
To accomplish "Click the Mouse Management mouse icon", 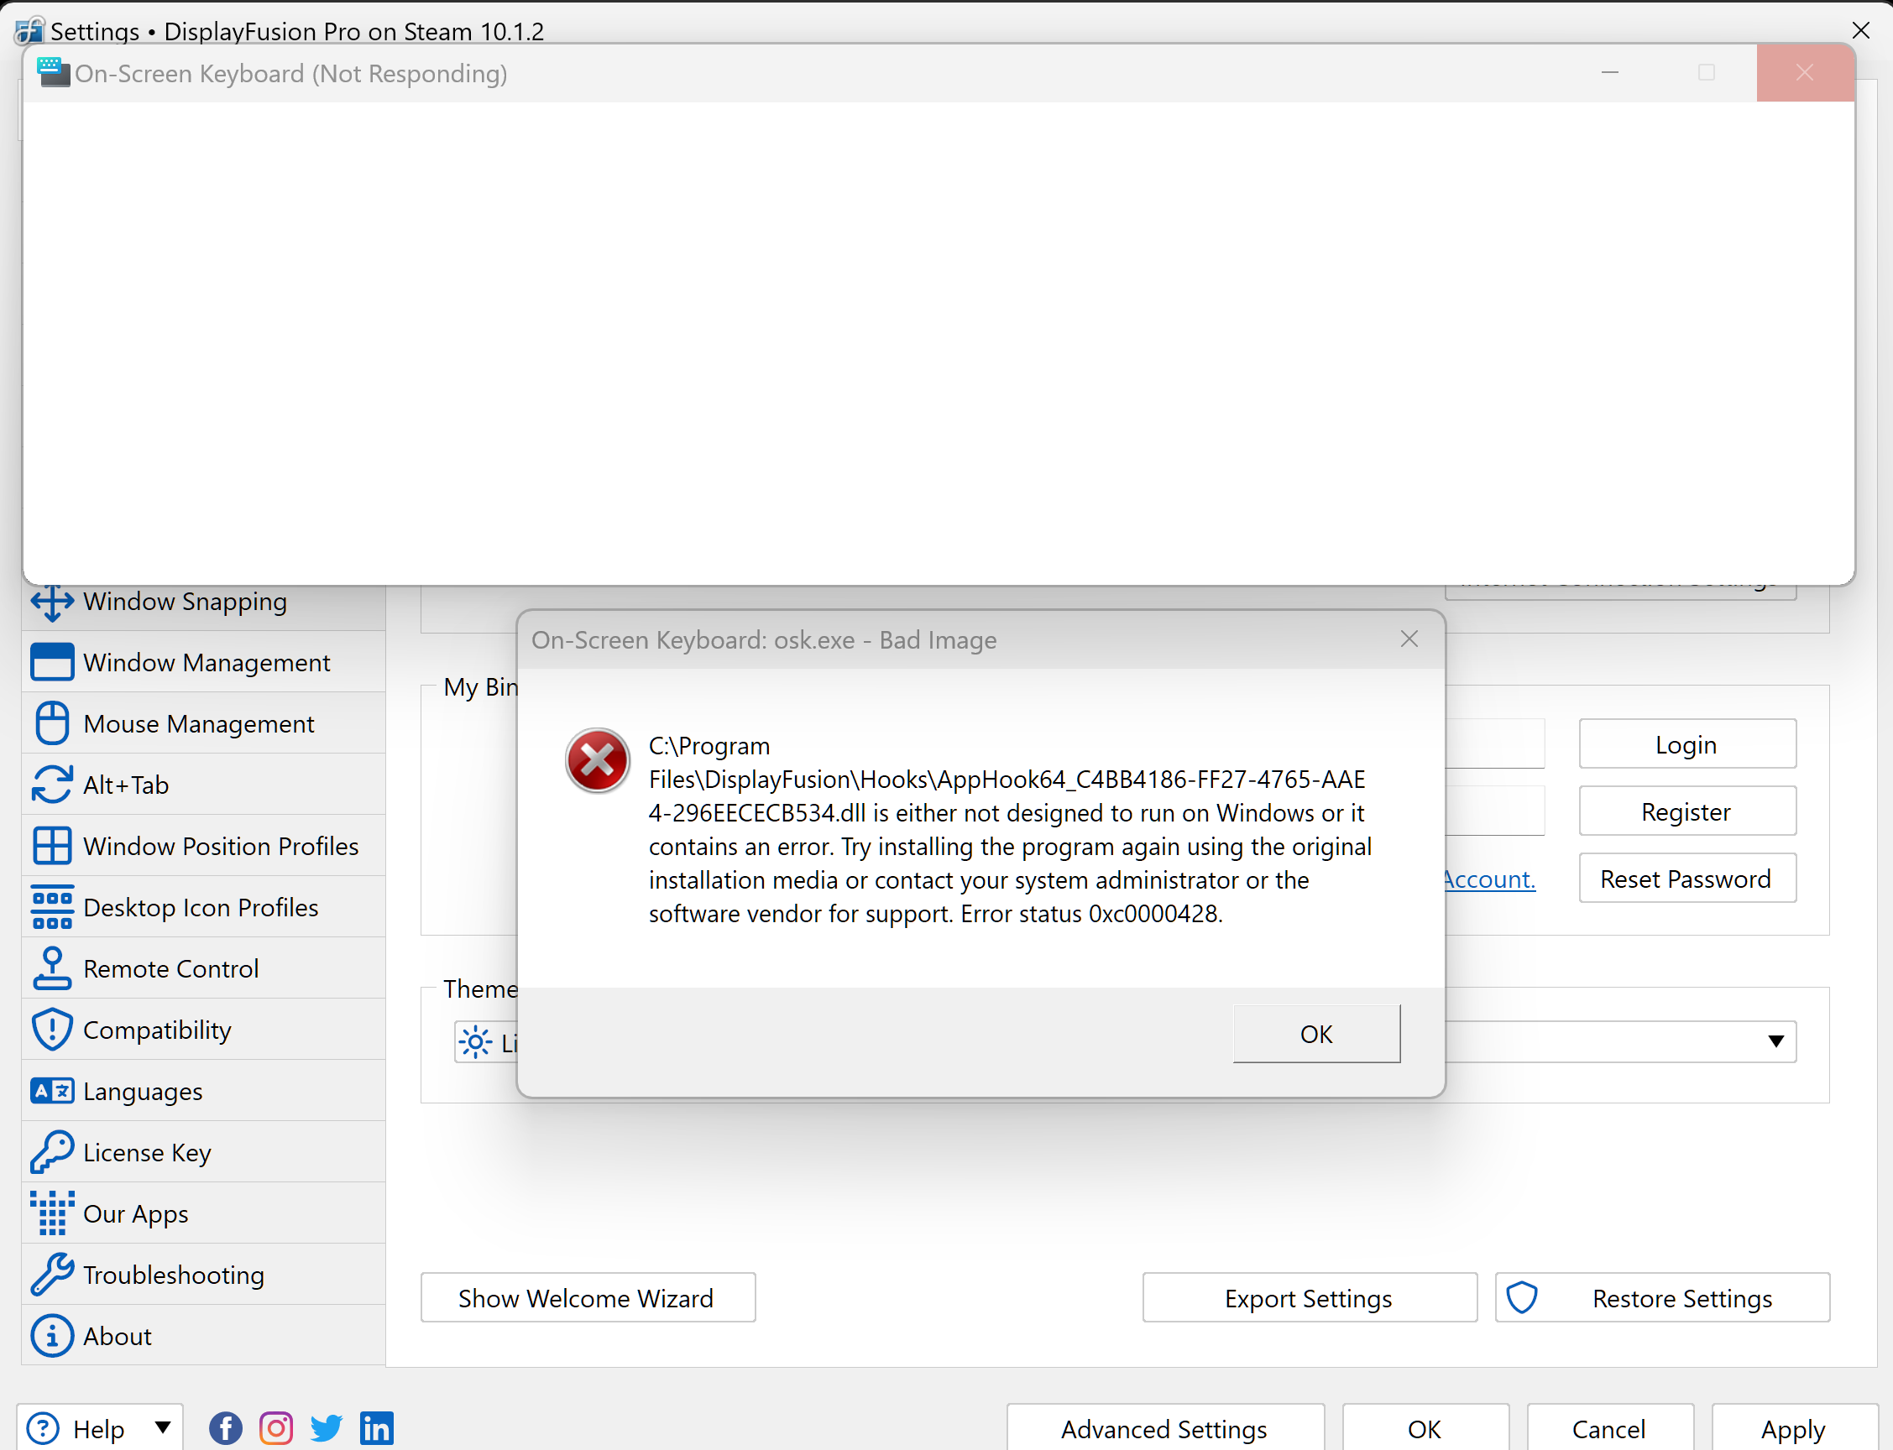I will [x=52, y=723].
